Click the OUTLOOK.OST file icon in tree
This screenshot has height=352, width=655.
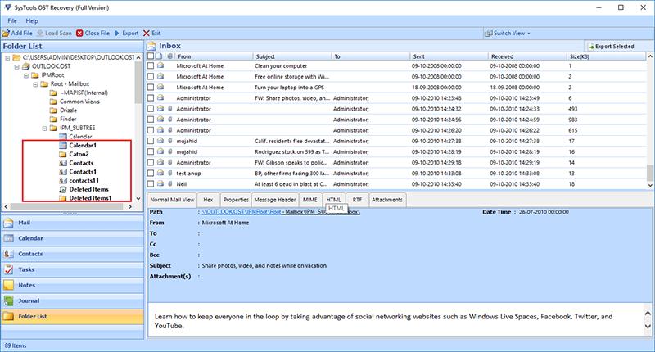click(26, 66)
